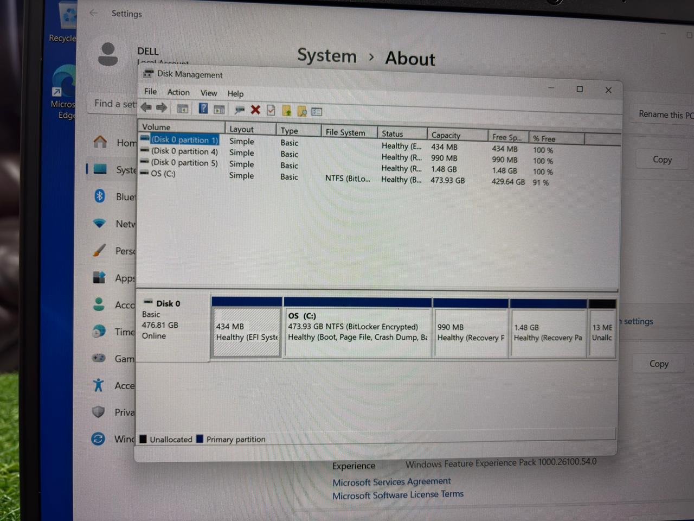The height and width of the screenshot is (521, 694).
Task: Click the Properties checkmark icon in toolbar
Action: click(x=271, y=111)
